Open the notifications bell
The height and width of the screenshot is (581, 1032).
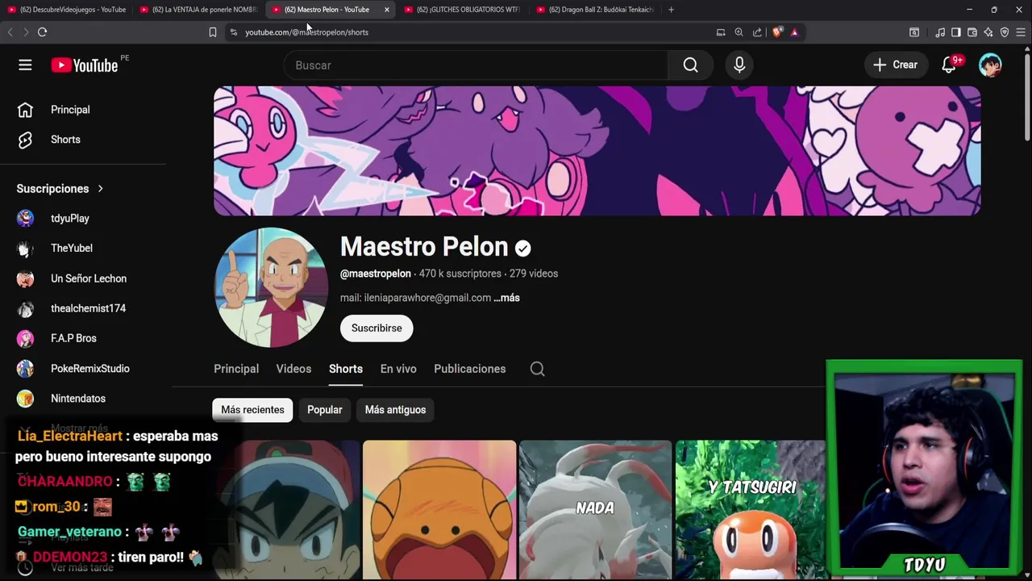949,65
